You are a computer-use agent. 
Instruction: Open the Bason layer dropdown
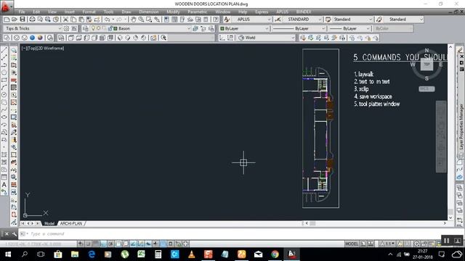[188, 29]
